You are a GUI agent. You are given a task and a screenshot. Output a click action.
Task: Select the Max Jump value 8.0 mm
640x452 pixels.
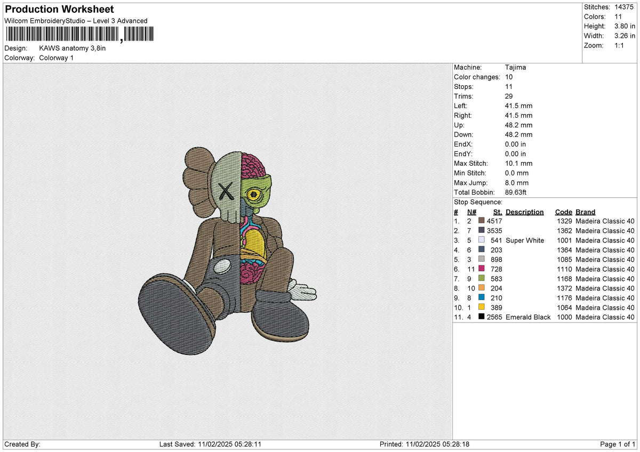(x=517, y=182)
